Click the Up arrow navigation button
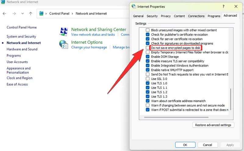The width and height of the screenshot is (244, 151). point(31,14)
